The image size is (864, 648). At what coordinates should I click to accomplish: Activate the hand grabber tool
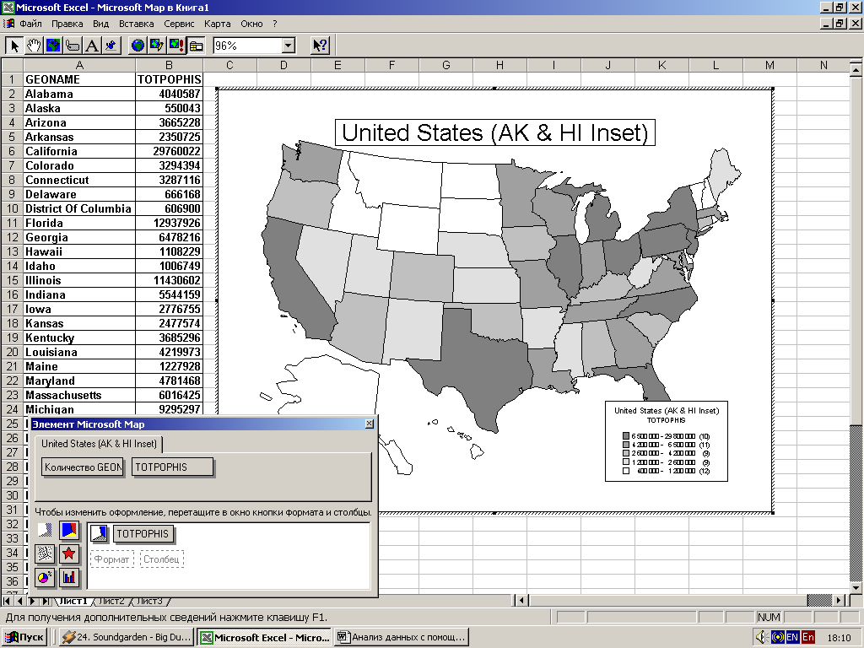(34, 46)
